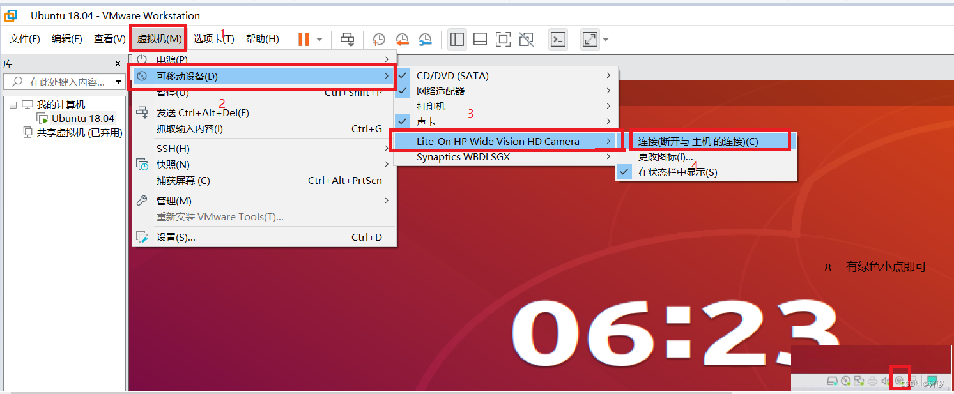Click the 库 panel header label

tap(8, 64)
